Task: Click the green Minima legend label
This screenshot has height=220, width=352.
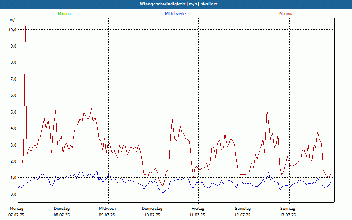Action: point(64,14)
